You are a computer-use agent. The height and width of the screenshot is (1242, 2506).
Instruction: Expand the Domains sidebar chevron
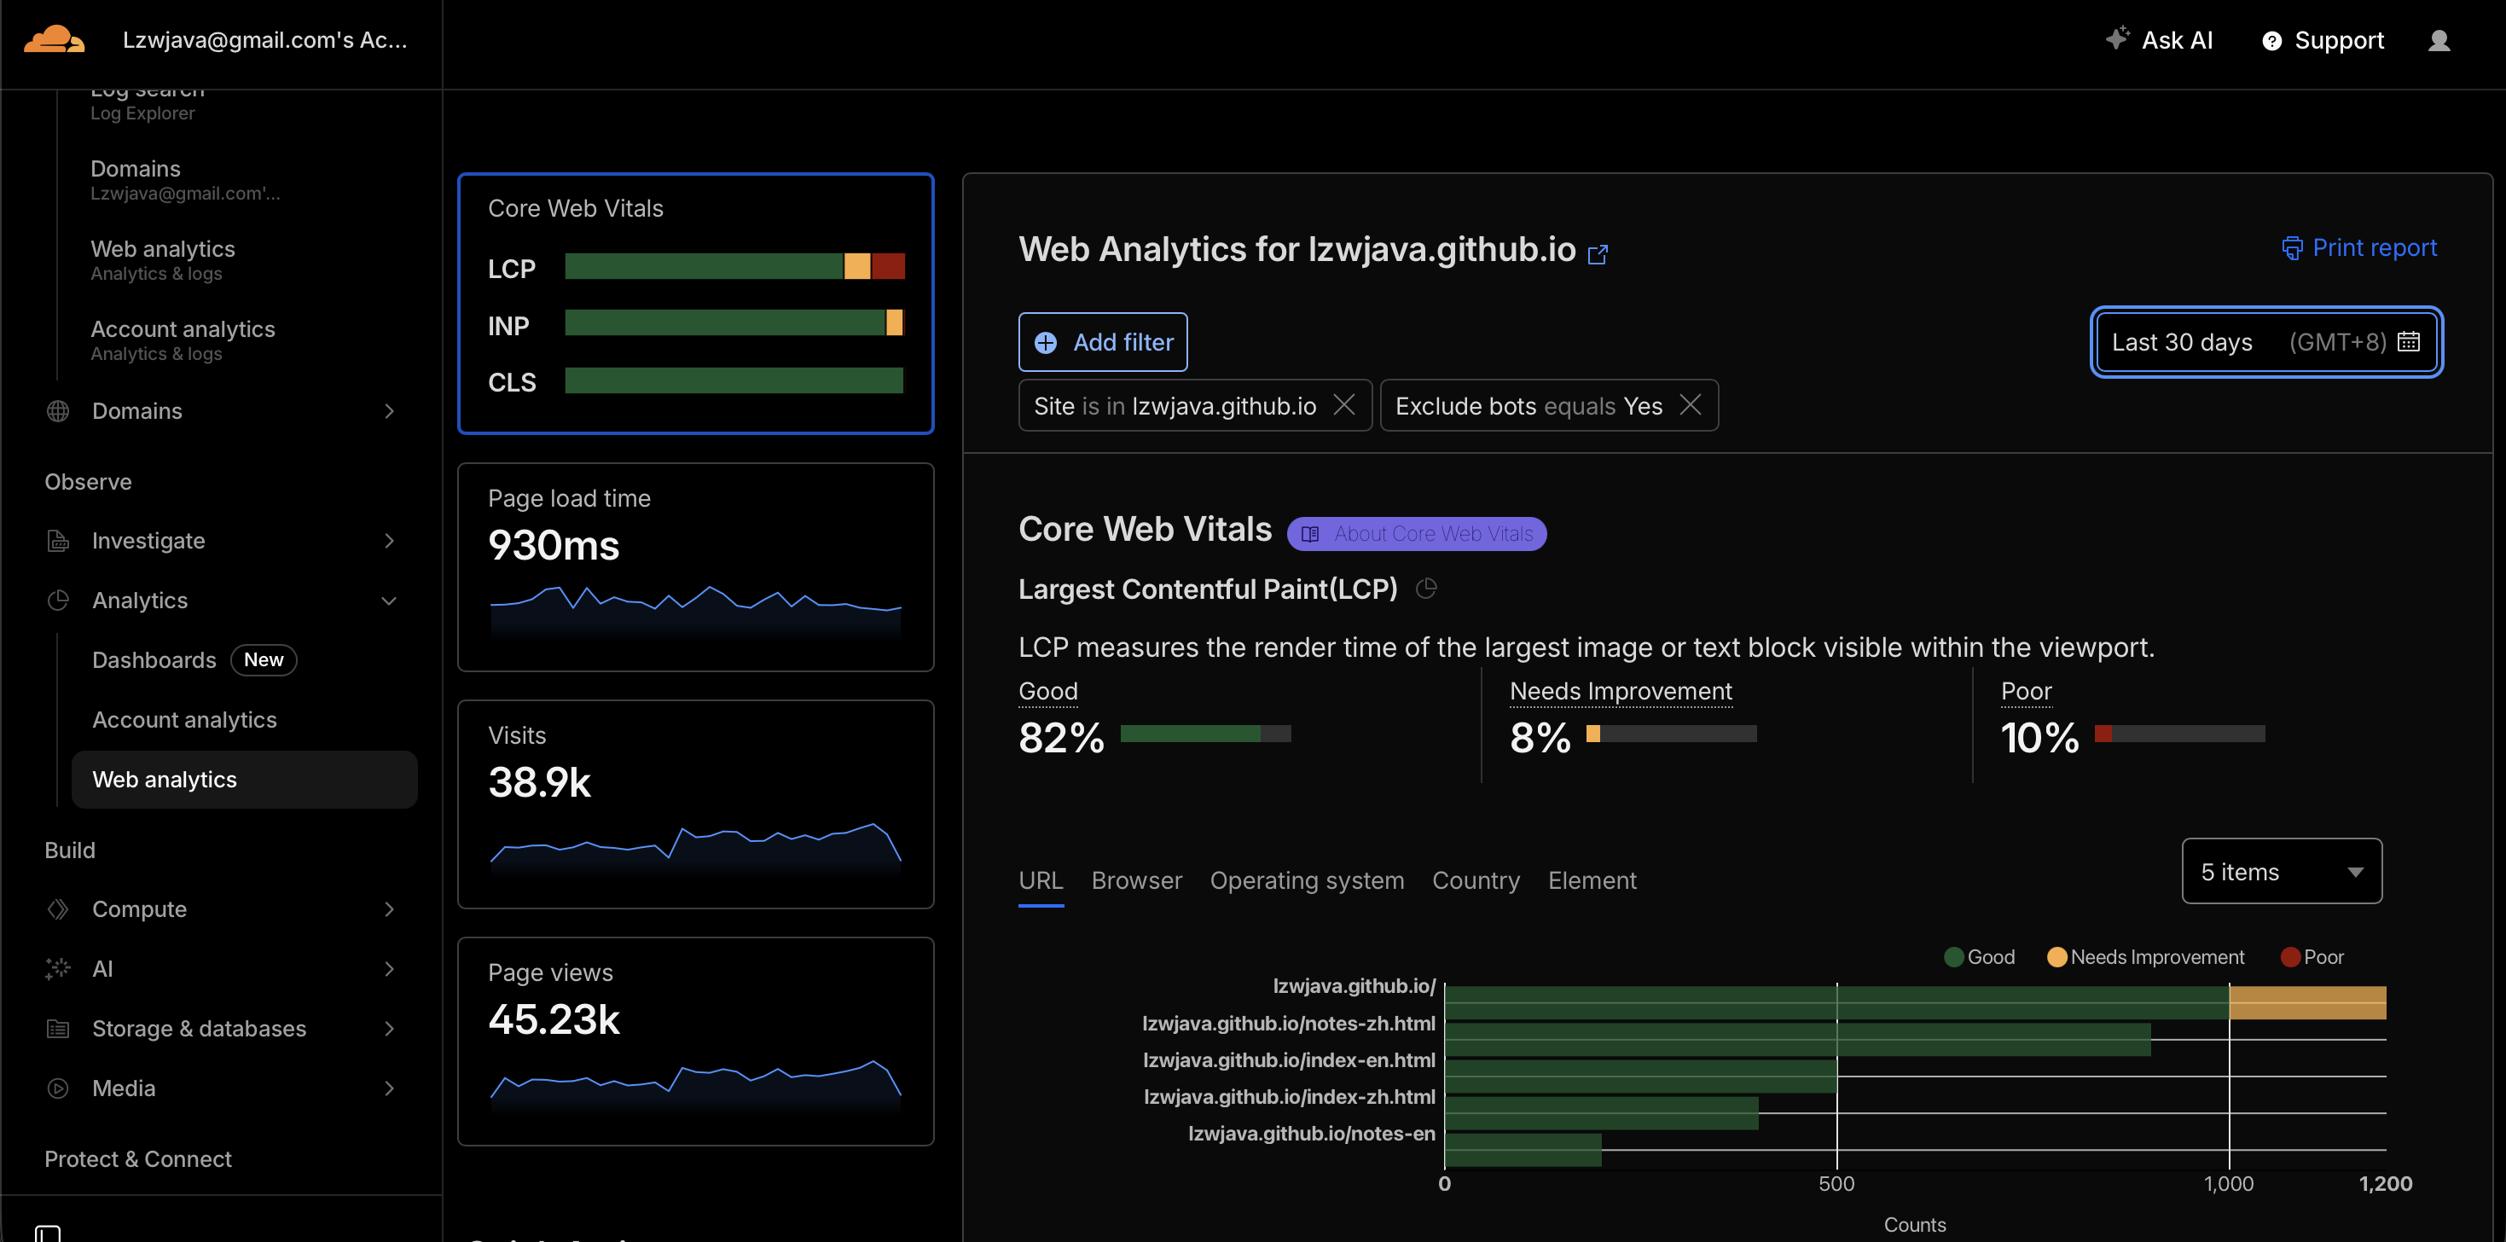(389, 410)
